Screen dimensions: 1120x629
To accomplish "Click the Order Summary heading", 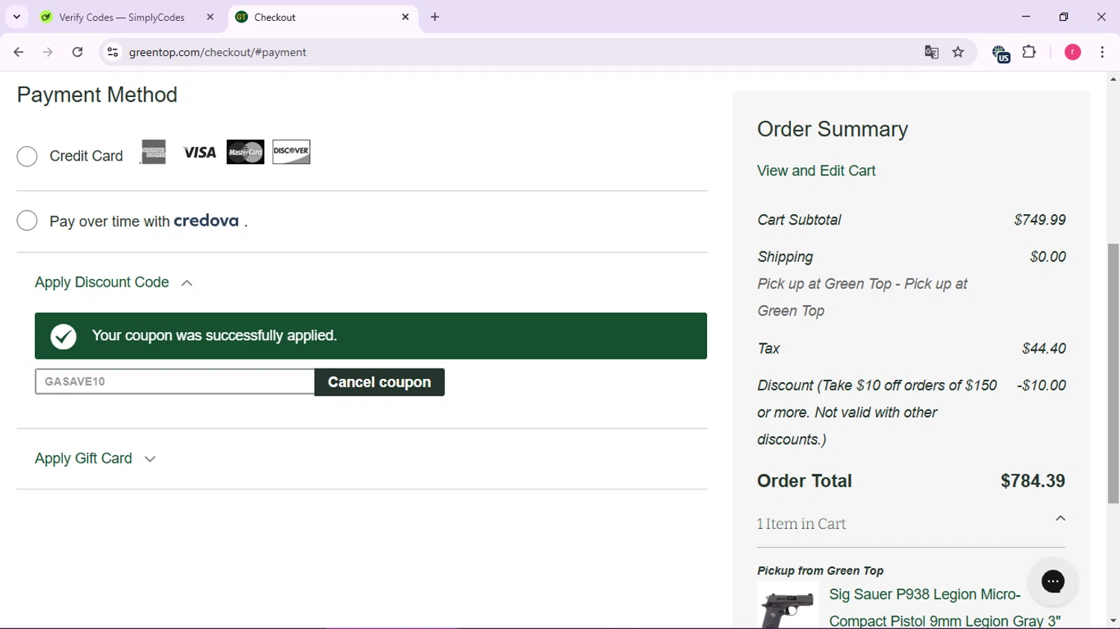I will 833,129.
